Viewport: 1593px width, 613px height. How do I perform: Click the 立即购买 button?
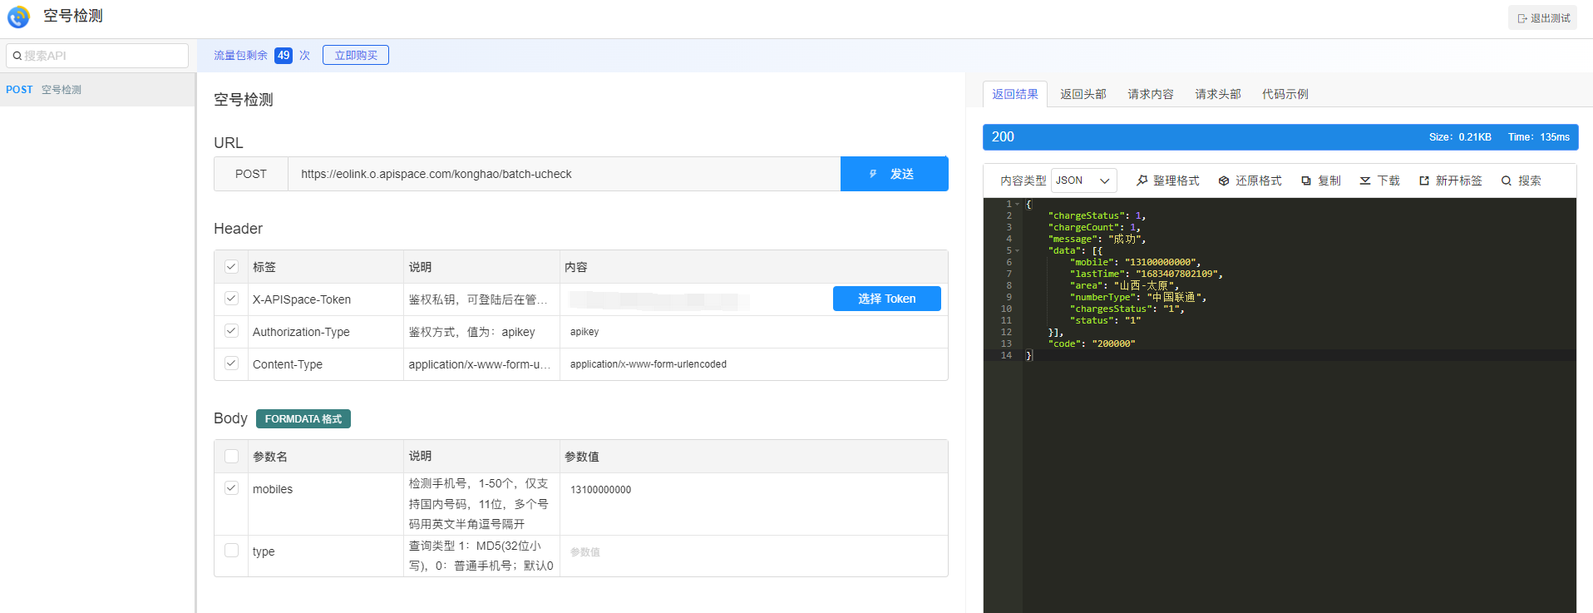(x=356, y=55)
